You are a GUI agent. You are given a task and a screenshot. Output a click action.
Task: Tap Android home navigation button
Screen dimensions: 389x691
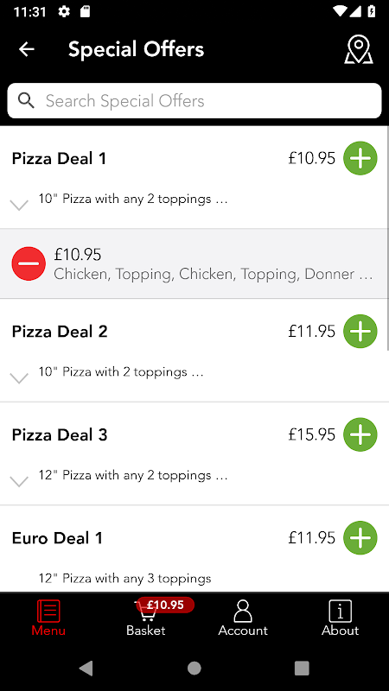194,668
